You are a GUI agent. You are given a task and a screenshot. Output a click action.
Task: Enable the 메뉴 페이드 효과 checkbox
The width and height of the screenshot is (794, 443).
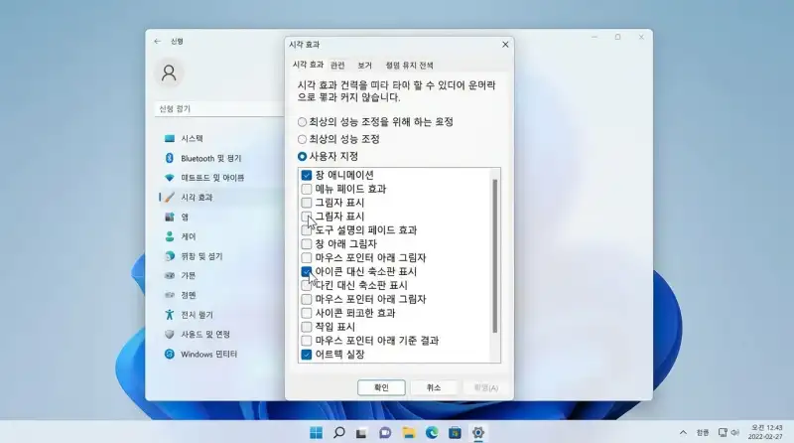pos(307,189)
